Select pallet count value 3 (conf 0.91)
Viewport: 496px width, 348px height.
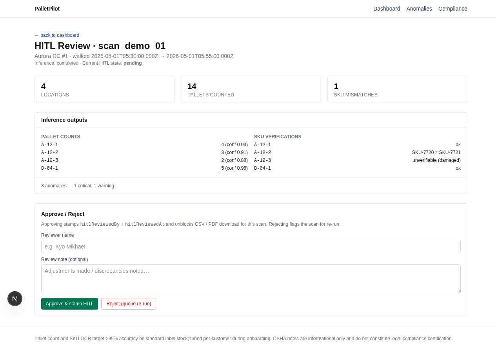[x=234, y=152]
